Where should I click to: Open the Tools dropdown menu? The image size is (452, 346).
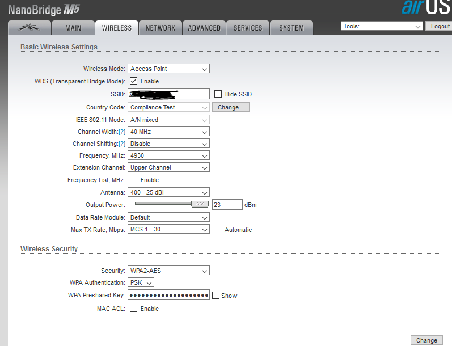(x=382, y=26)
